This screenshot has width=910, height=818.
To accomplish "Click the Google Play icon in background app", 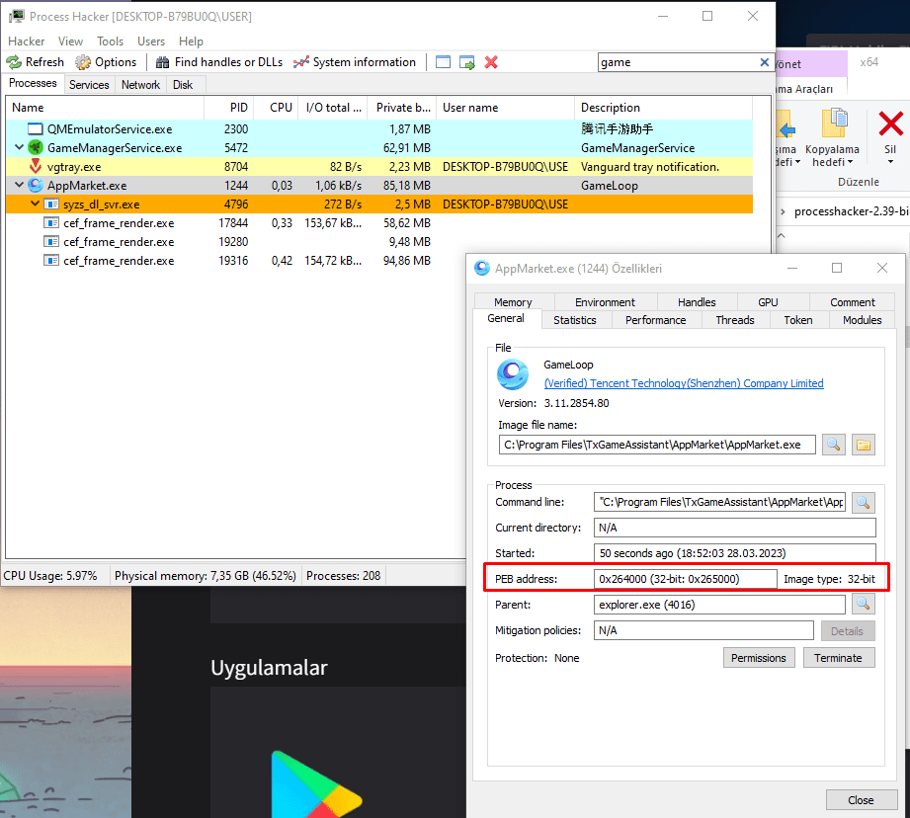I will [x=316, y=784].
